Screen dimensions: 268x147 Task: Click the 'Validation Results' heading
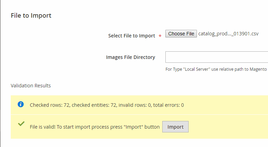pos(31,86)
